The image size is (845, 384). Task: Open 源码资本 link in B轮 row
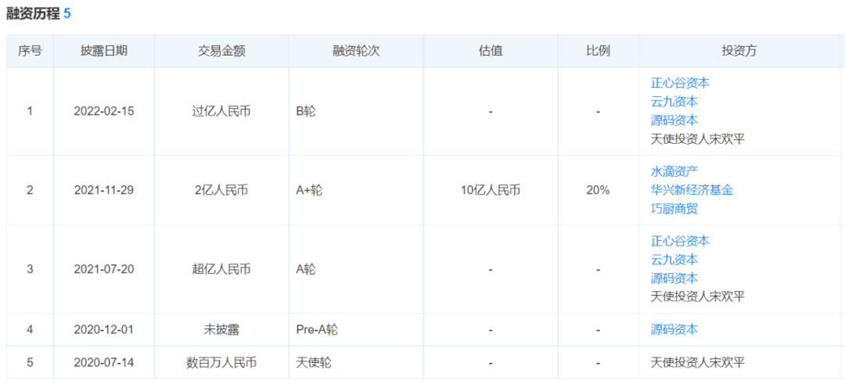(x=674, y=120)
